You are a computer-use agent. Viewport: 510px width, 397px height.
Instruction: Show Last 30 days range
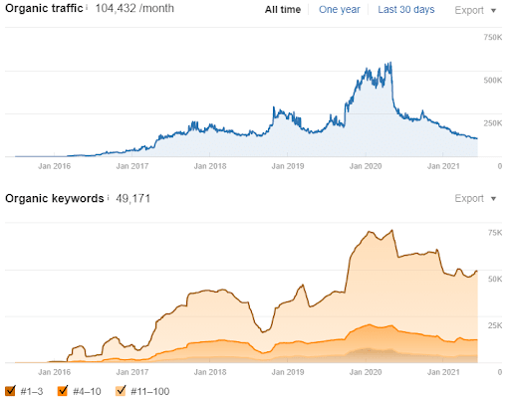click(406, 10)
